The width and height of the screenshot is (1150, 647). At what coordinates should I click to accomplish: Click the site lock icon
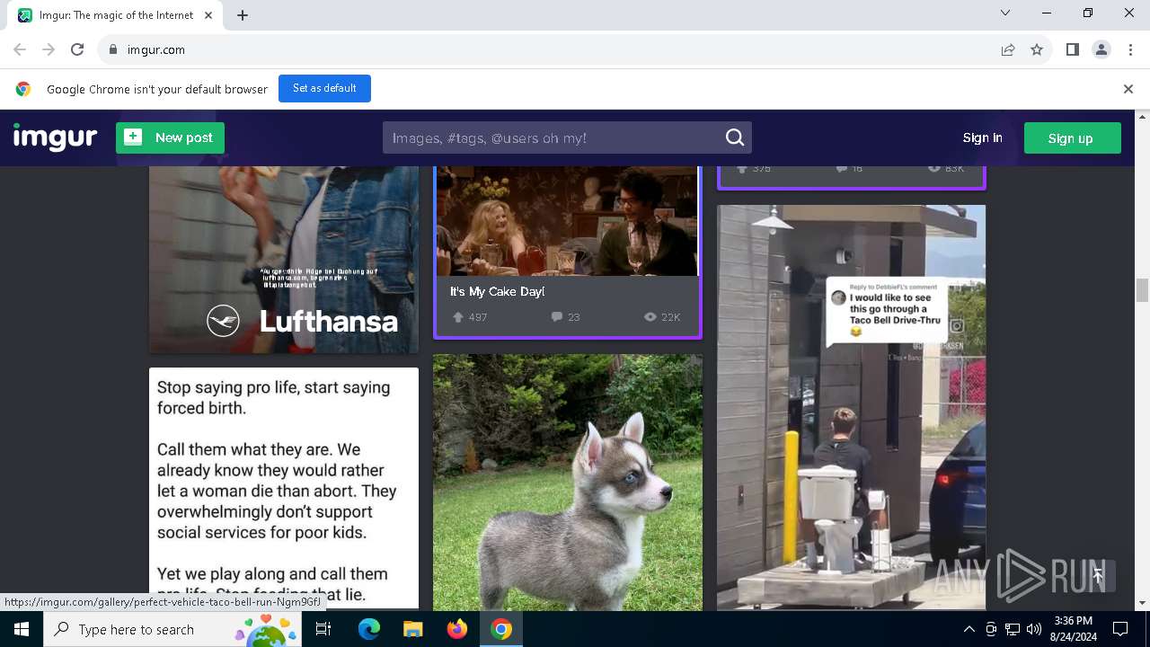tap(113, 49)
